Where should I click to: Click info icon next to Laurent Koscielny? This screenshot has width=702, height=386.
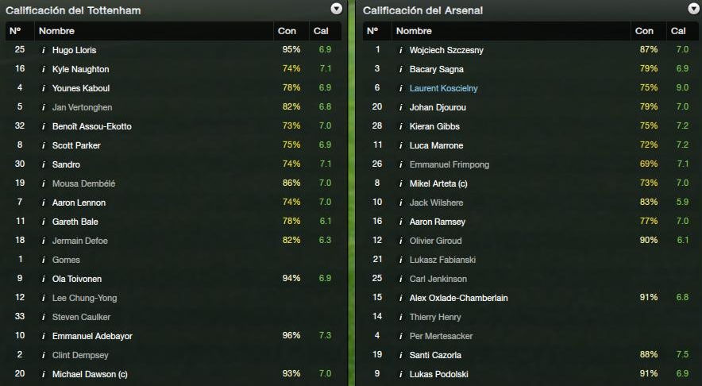pos(401,88)
